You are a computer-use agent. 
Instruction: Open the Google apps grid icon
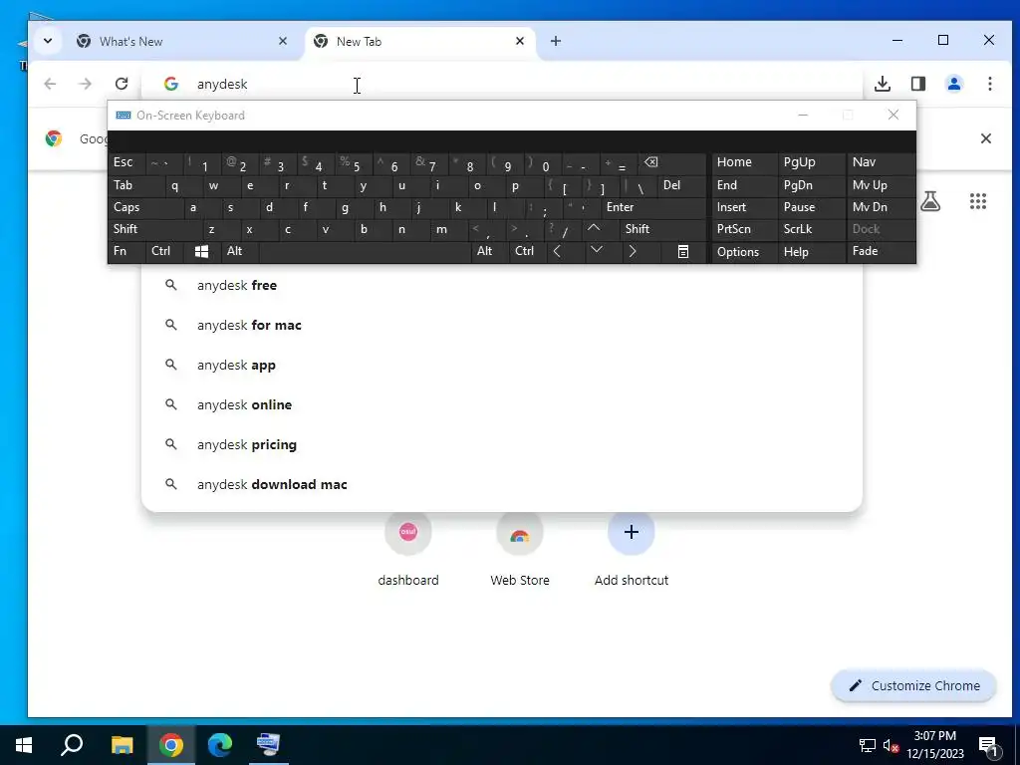[x=978, y=201]
